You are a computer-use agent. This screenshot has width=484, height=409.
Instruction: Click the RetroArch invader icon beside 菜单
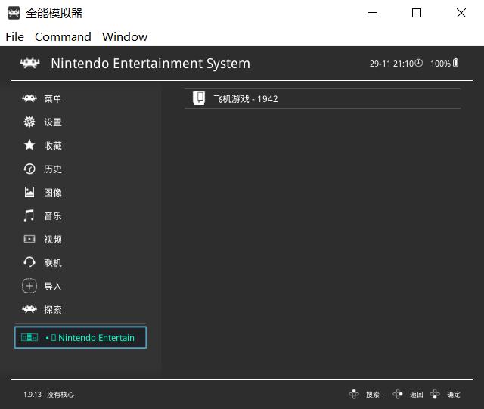coord(29,98)
